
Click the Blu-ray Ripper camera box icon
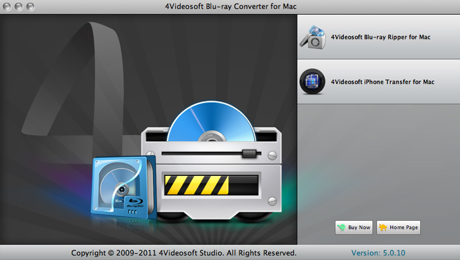coord(313,37)
